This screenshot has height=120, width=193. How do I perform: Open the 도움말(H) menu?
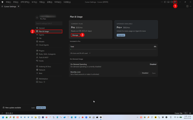point(67,2)
